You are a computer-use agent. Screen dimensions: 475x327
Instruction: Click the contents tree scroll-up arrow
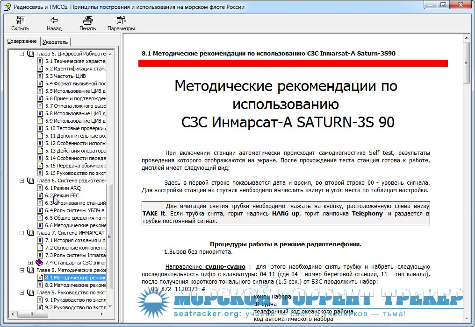110,54
